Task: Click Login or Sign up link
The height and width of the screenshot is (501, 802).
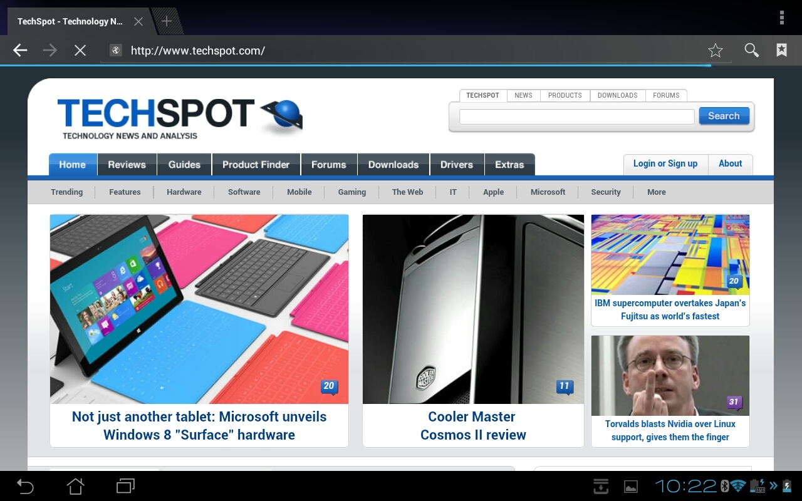Action: [665, 164]
